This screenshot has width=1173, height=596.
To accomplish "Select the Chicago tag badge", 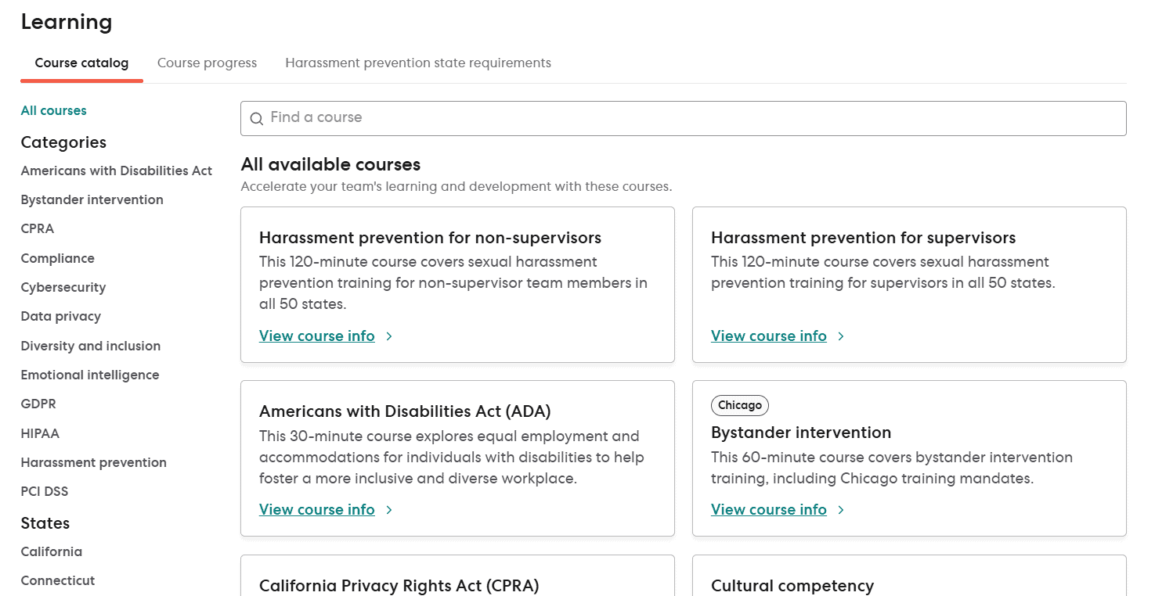I will point(740,405).
